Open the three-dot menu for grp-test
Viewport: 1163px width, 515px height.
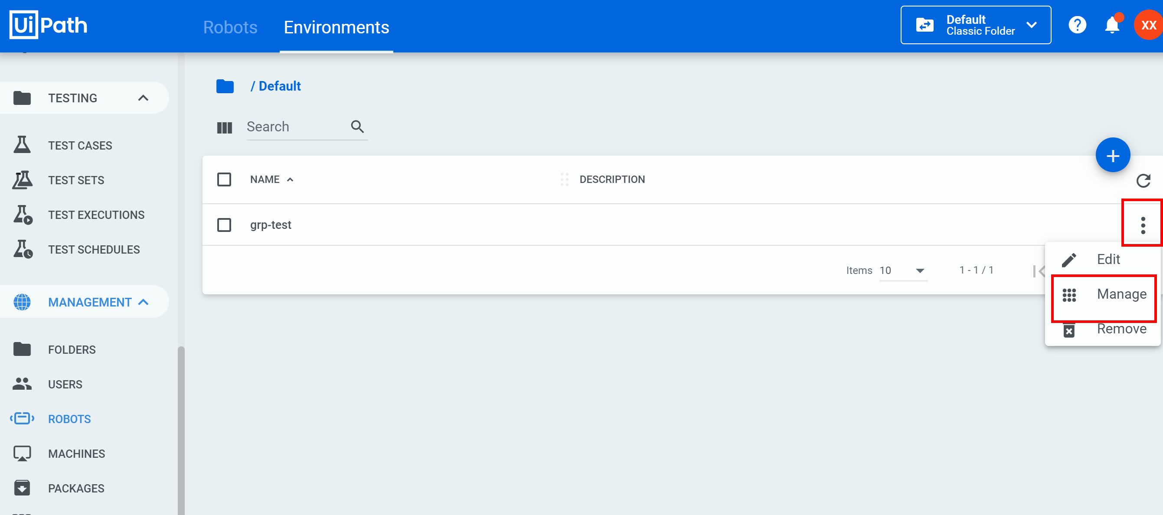tap(1143, 225)
